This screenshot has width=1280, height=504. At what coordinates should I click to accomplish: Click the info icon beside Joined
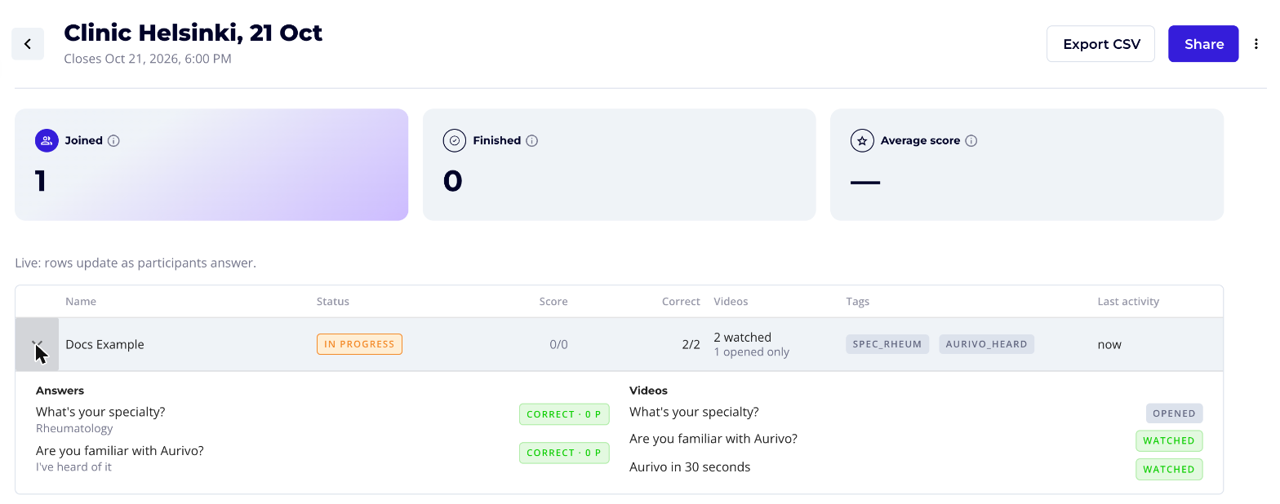[x=113, y=140]
